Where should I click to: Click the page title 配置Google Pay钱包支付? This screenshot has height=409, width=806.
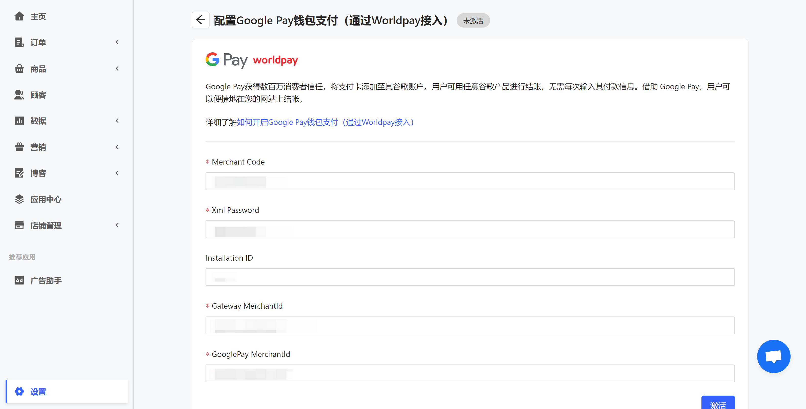pyautogui.click(x=332, y=20)
